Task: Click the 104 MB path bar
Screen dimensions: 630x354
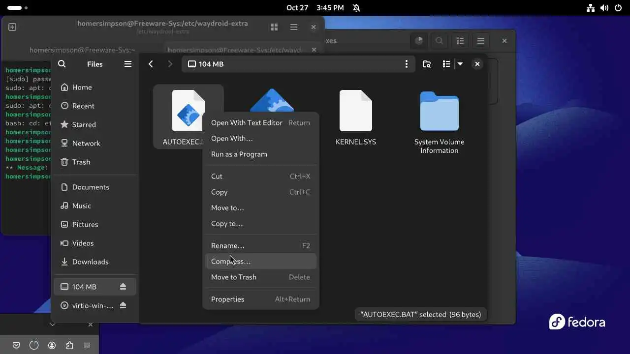Action: pyautogui.click(x=298, y=64)
